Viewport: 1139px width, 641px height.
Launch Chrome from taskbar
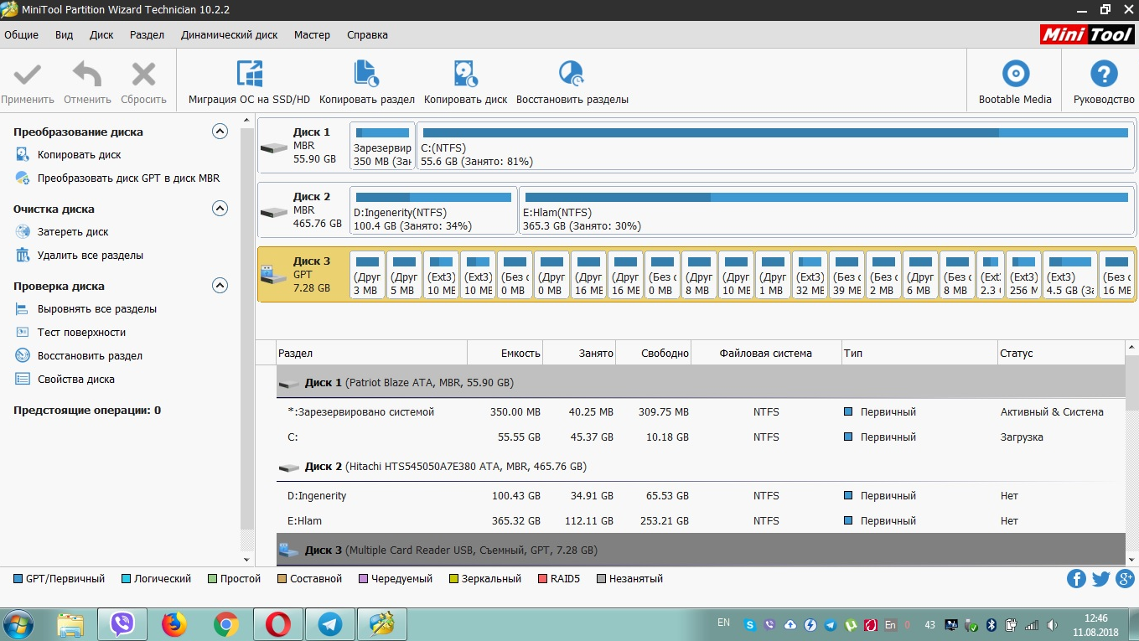click(226, 624)
